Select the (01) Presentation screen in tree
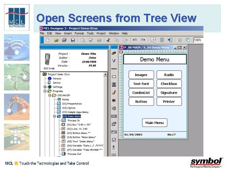This screenshot has height=169, width=226. coord(72,104)
